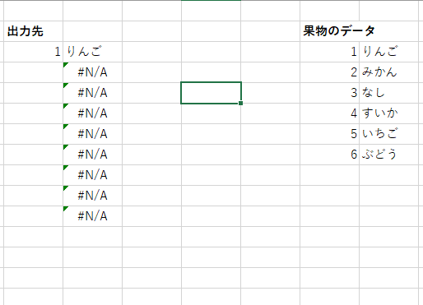
Task: Click the green error triangle on the sixth #N/A cell
Action: coord(65,168)
